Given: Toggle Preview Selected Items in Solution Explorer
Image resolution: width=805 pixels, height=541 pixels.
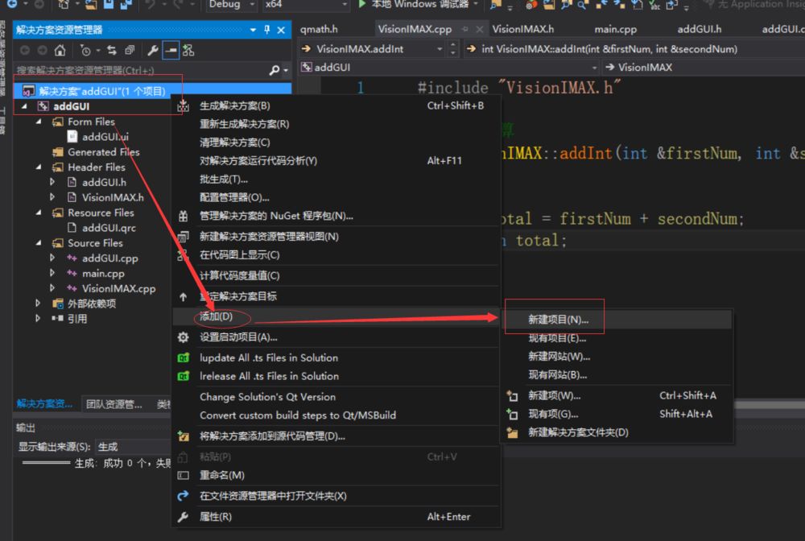Looking at the screenshot, I should (x=169, y=50).
